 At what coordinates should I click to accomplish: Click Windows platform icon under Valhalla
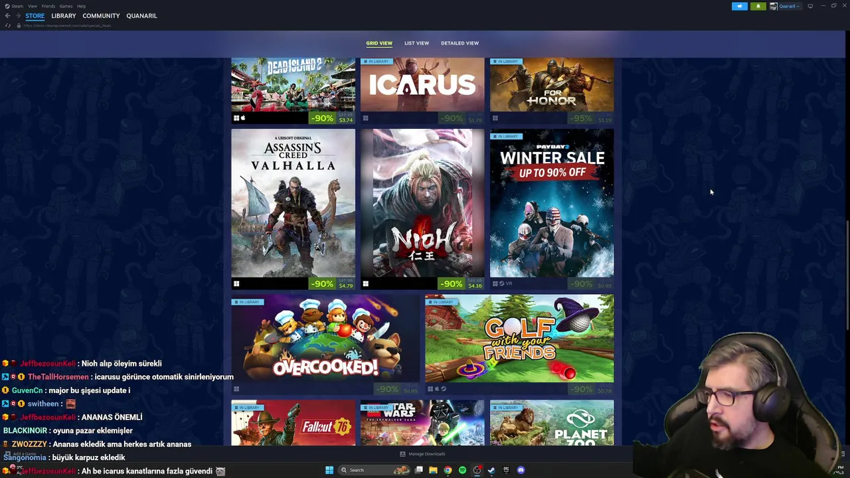(x=236, y=284)
